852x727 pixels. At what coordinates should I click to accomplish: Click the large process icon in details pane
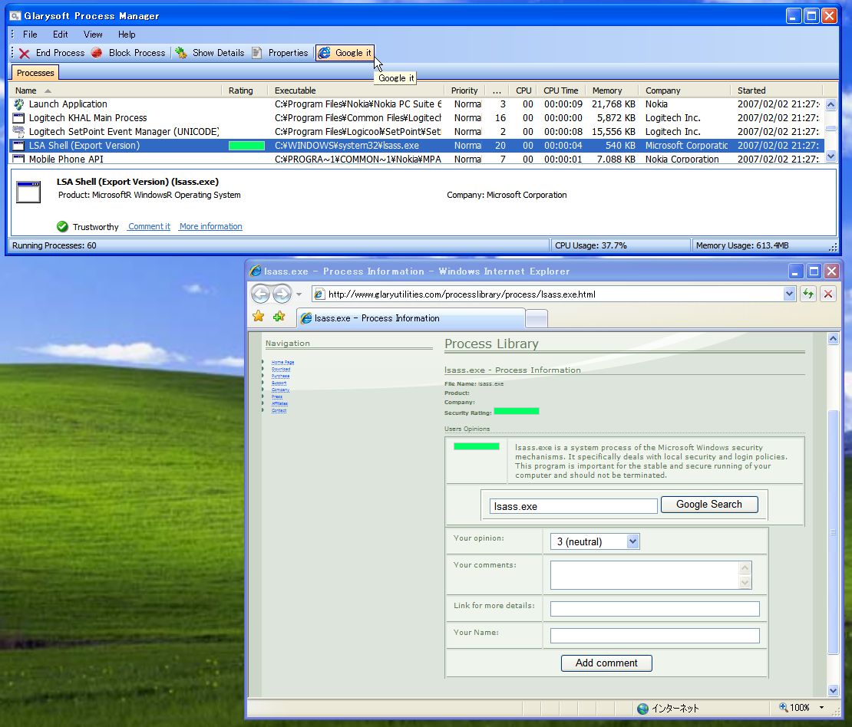[28, 192]
